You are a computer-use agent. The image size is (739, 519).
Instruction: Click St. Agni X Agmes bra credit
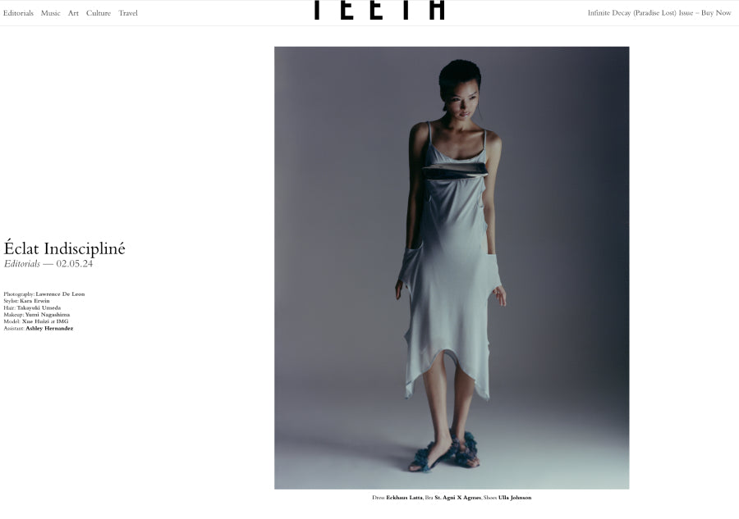pyautogui.click(x=457, y=498)
